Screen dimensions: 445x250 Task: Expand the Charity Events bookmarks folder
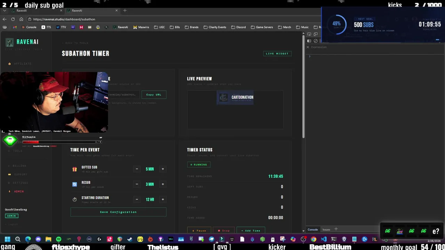tap(215, 27)
